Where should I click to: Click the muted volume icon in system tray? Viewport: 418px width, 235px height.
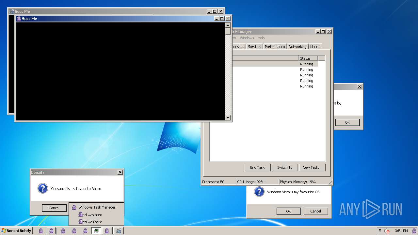pyautogui.click(x=387, y=231)
